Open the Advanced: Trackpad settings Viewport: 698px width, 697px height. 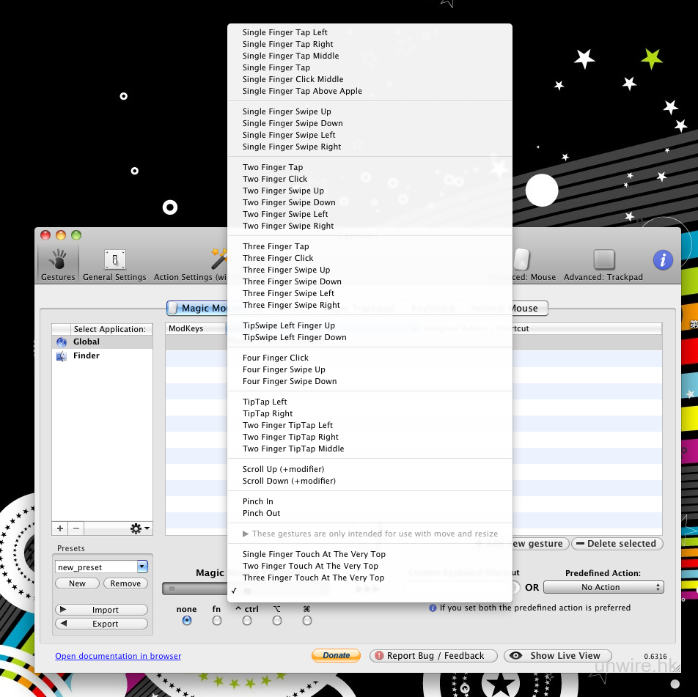pyautogui.click(x=603, y=264)
